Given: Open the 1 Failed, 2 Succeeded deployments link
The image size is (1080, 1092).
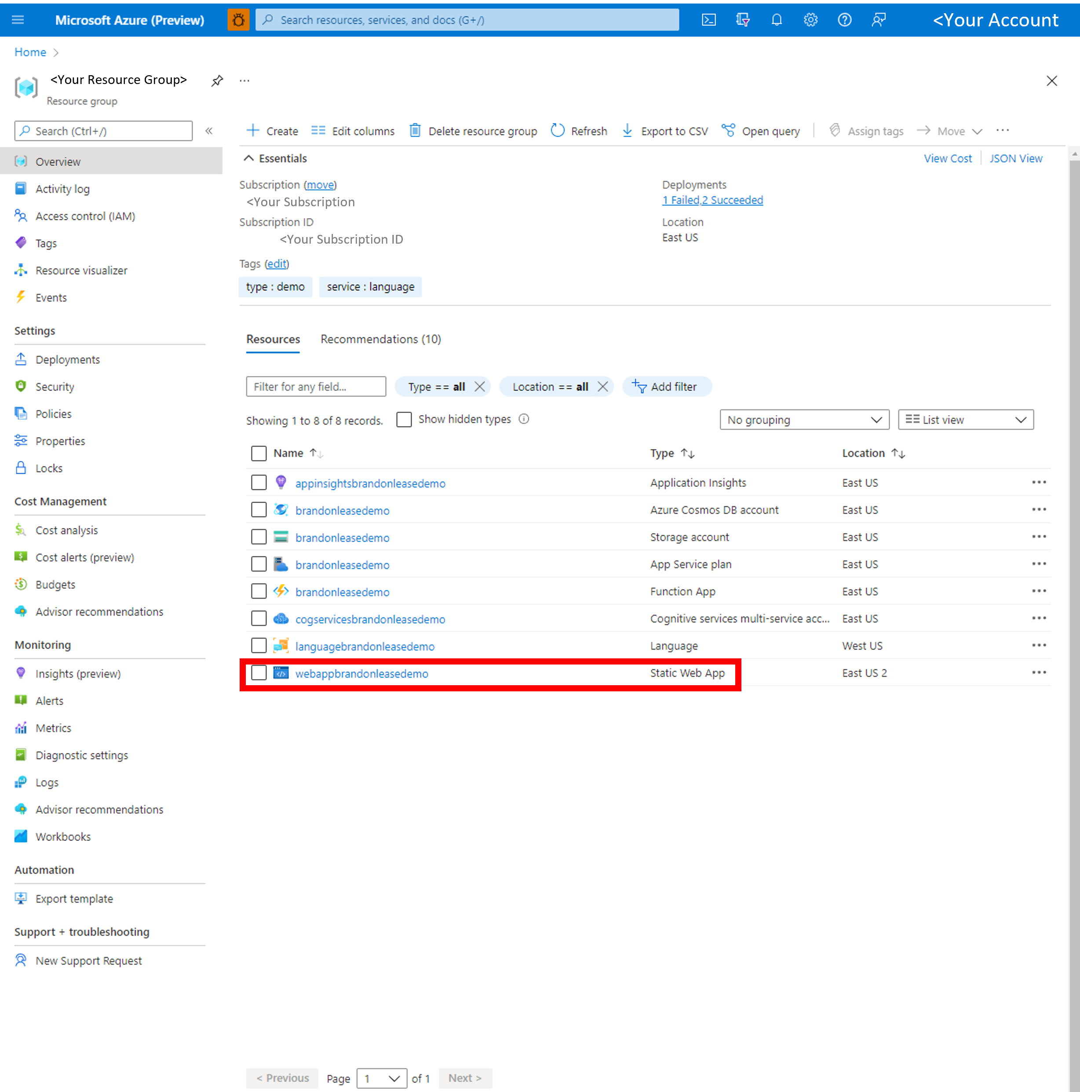Looking at the screenshot, I should point(712,200).
